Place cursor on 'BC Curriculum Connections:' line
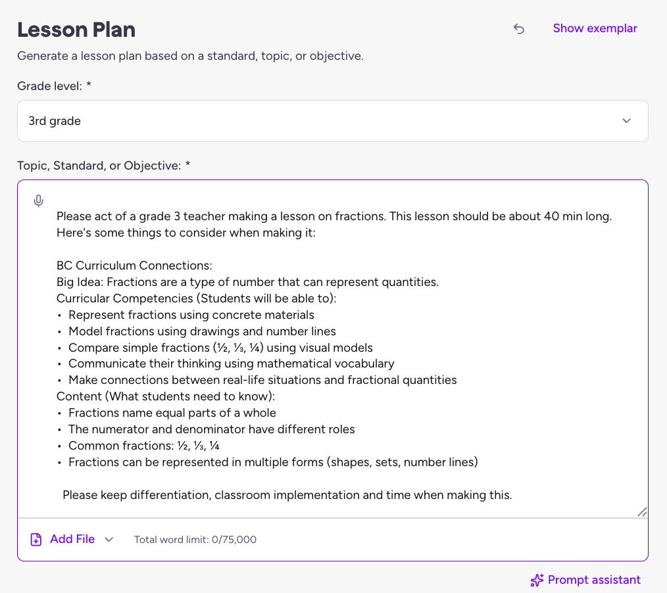The image size is (667, 593). coord(134,266)
